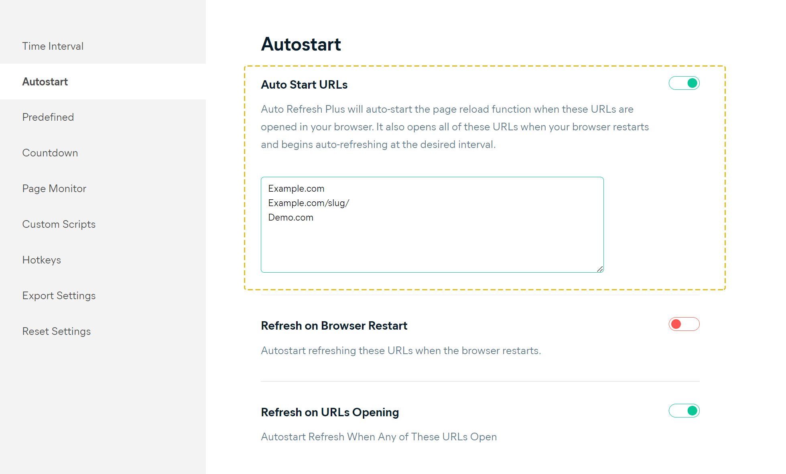Select the Autostart sidebar item

coord(103,82)
